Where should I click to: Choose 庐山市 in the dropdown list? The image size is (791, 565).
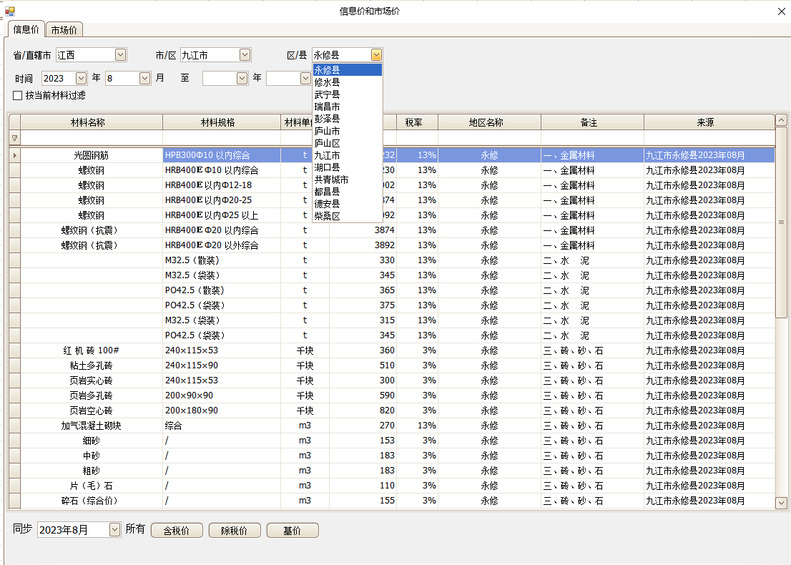[x=347, y=131]
